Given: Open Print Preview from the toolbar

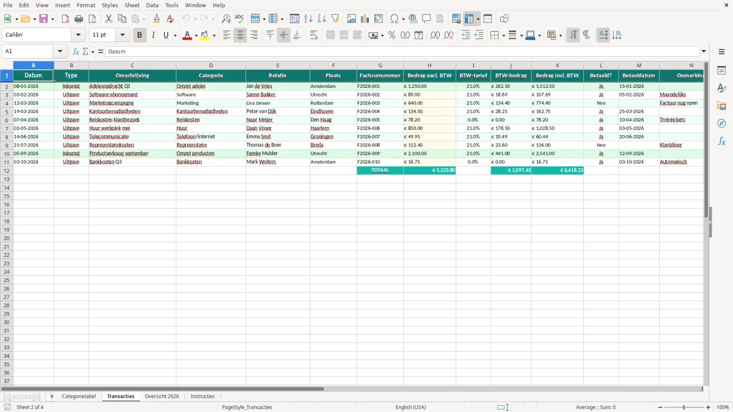Looking at the screenshot, I should tap(92, 19).
